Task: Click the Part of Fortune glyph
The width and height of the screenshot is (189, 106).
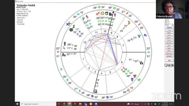Action: coord(71,30)
